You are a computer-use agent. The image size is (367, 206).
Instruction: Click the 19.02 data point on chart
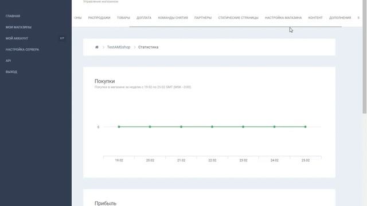(x=119, y=127)
